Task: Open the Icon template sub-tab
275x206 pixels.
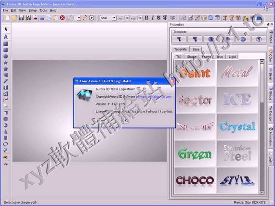Action: click(x=220, y=57)
